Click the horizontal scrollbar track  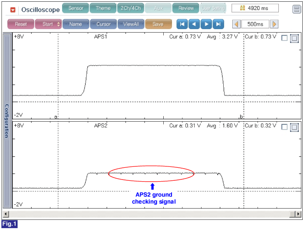(x=149, y=214)
